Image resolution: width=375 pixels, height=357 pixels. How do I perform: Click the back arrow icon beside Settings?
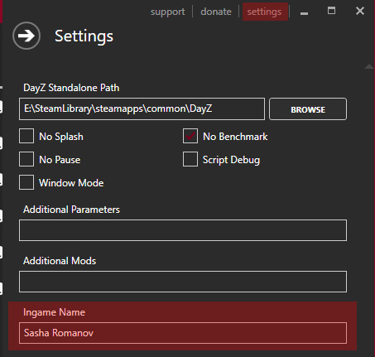pyautogui.click(x=26, y=36)
